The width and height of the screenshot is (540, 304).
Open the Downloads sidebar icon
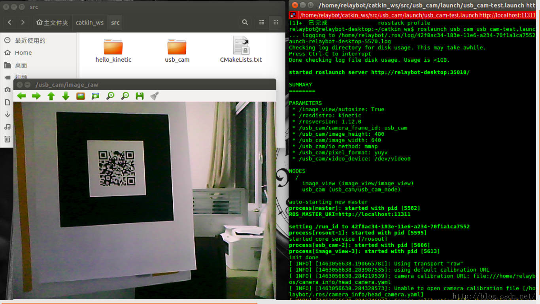point(7,114)
